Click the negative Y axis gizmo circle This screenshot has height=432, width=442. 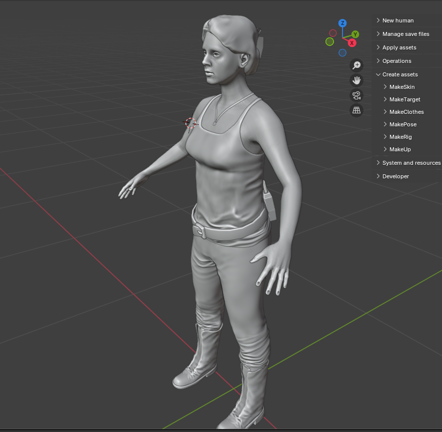click(329, 41)
